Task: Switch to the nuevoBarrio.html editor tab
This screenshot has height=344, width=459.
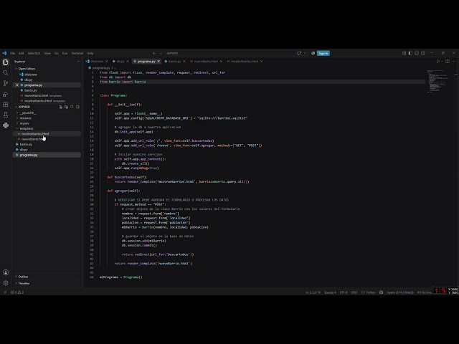Action: click(x=206, y=62)
